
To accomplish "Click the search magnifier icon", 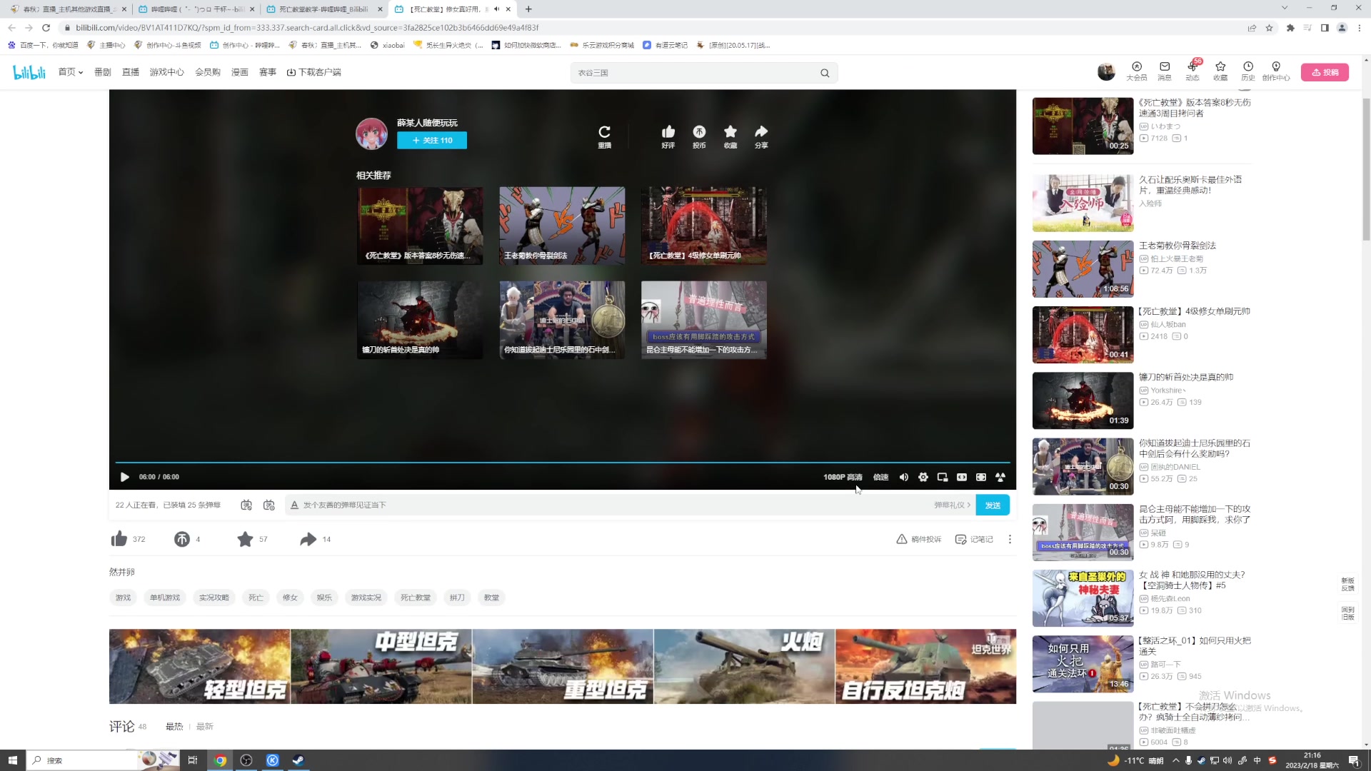I will (x=825, y=73).
